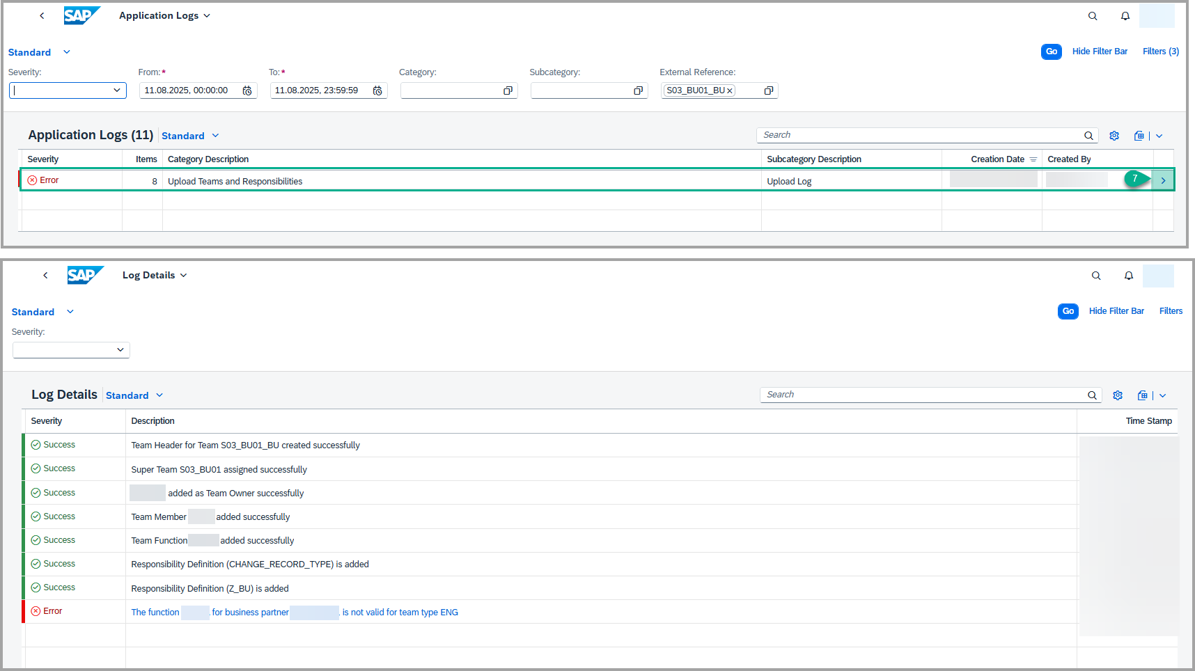Open notifications bell in Log Details header
This screenshot has width=1195, height=671.
(1128, 276)
